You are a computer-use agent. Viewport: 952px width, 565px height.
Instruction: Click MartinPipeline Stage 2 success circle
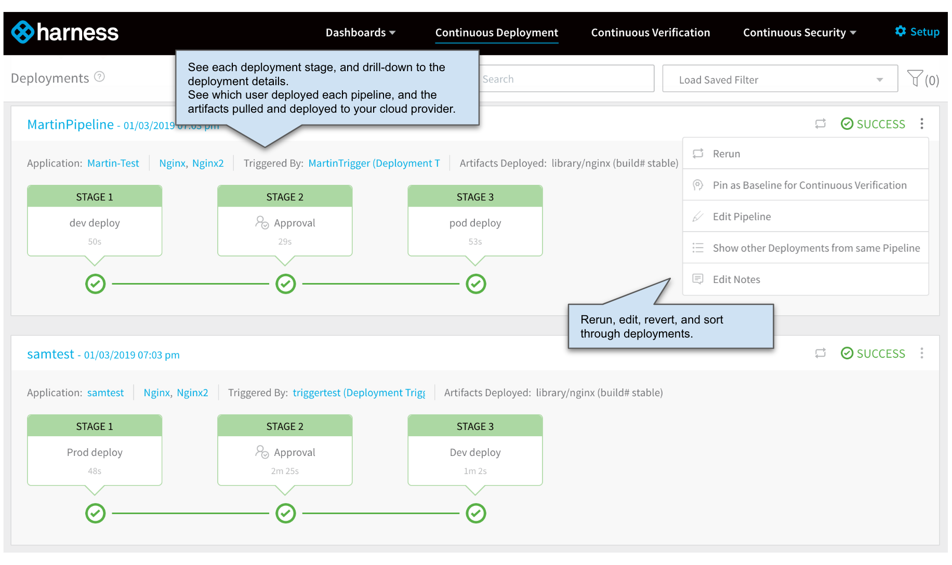286,284
